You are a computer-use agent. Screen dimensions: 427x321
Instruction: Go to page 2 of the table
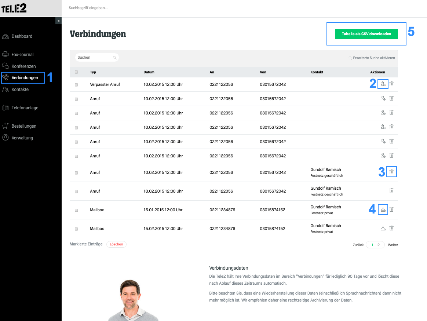coord(379,245)
